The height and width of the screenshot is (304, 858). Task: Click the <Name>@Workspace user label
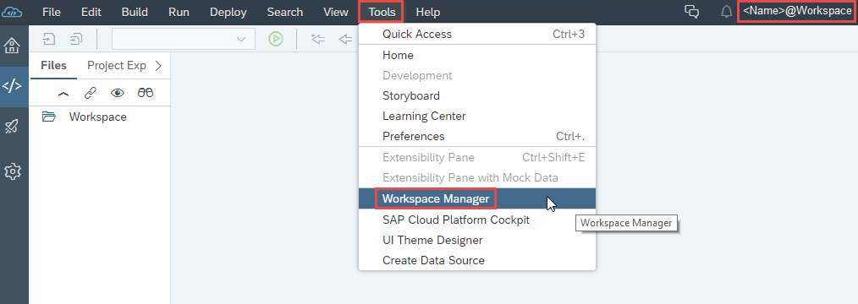click(797, 12)
